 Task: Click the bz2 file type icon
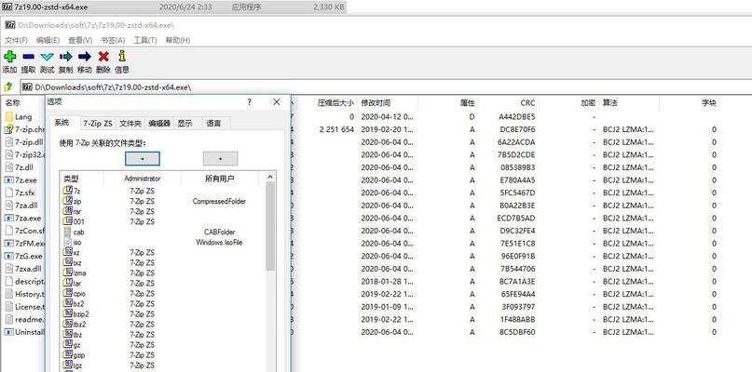[68, 303]
